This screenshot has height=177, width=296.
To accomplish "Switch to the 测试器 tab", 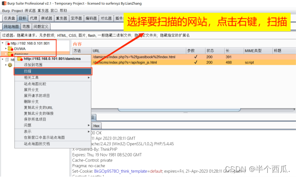I will point(47,18).
